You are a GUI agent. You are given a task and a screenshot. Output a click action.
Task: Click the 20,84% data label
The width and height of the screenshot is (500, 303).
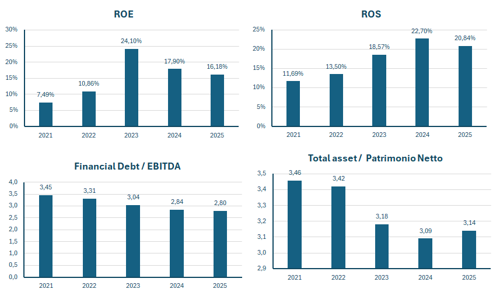[x=465, y=38]
